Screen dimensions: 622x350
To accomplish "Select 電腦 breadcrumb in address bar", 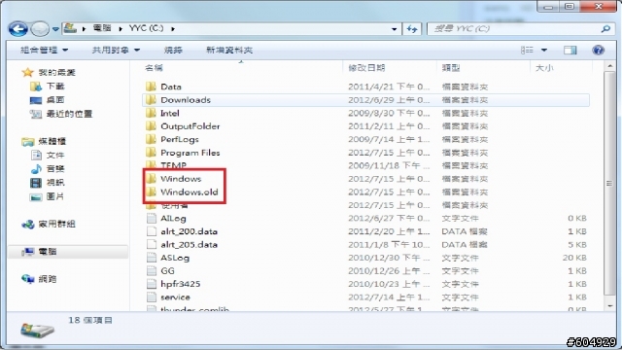I will [102, 28].
